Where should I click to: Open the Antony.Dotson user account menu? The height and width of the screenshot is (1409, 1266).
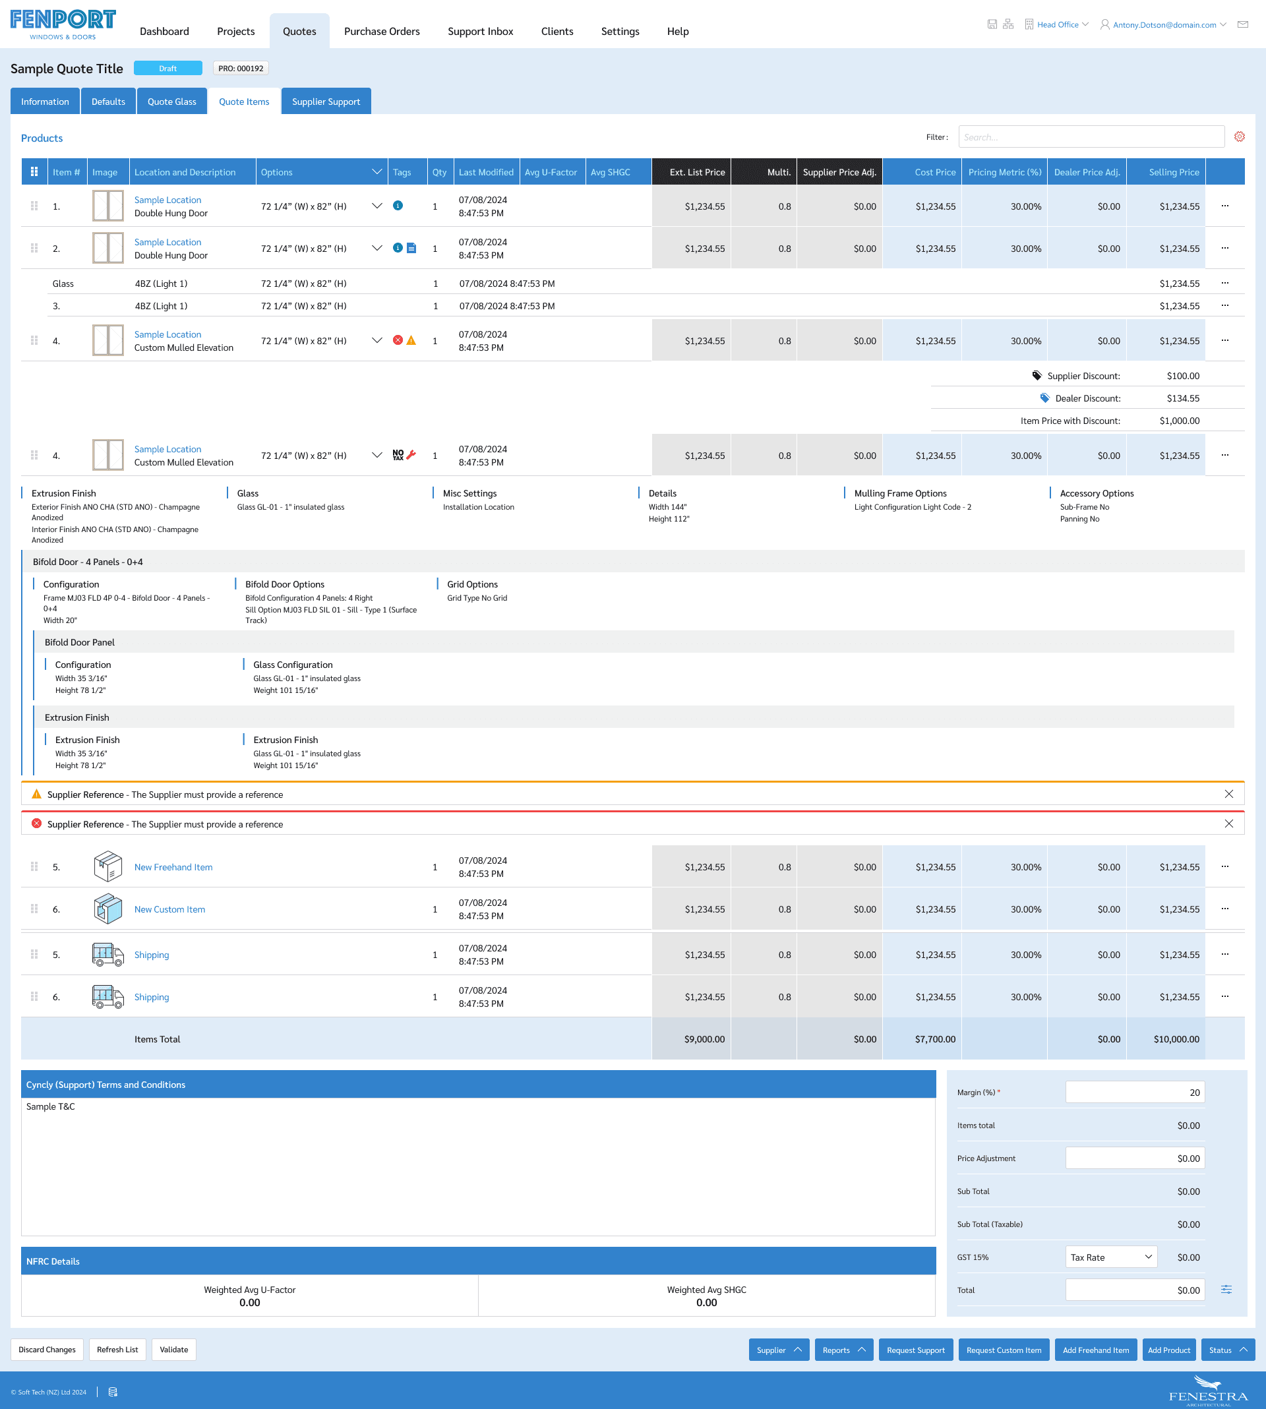(x=1163, y=24)
